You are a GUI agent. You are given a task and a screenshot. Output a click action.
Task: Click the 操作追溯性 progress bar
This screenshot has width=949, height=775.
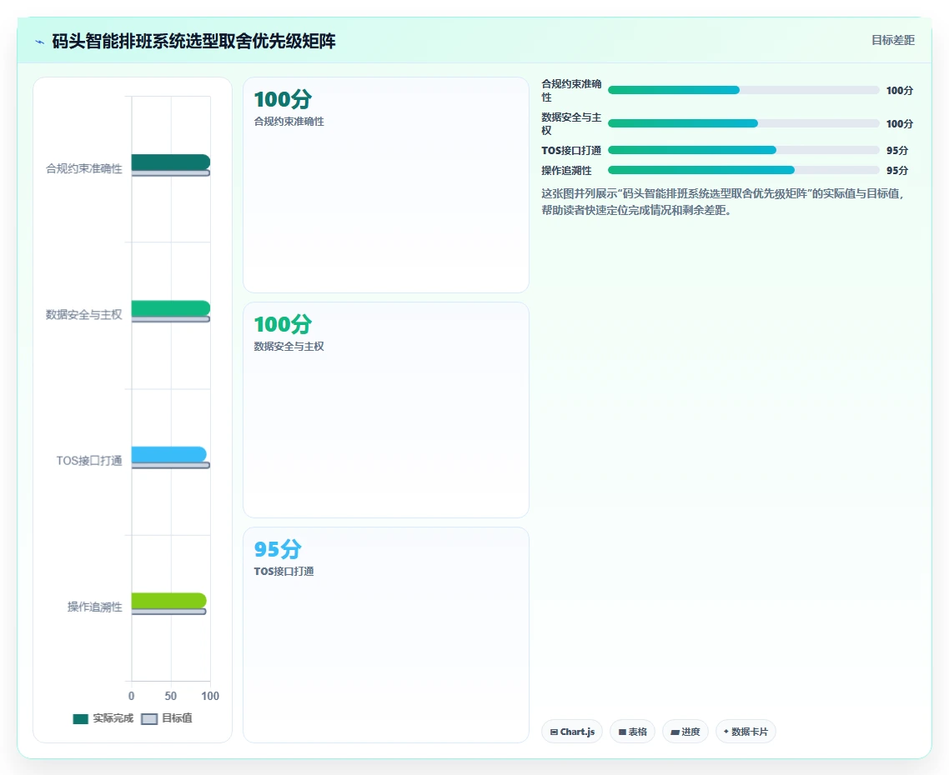pyautogui.click(x=743, y=170)
